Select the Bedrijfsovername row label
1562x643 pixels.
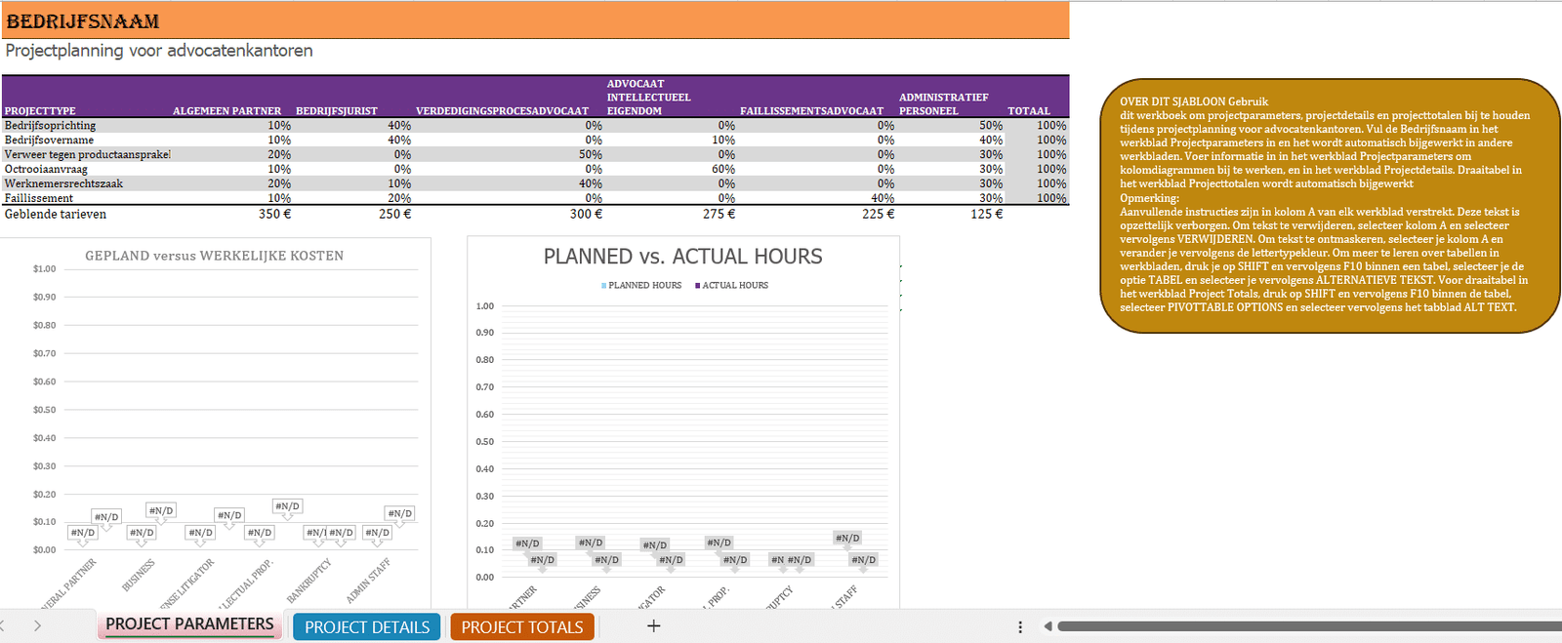click(49, 140)
